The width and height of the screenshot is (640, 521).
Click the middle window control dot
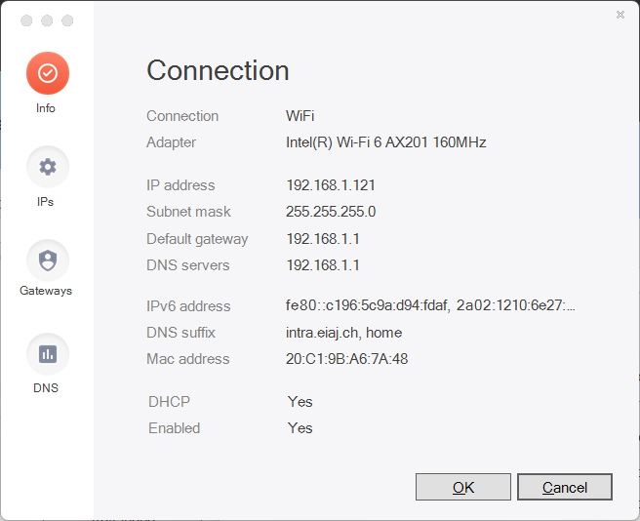pyautogui.click(x=47, y=20)
